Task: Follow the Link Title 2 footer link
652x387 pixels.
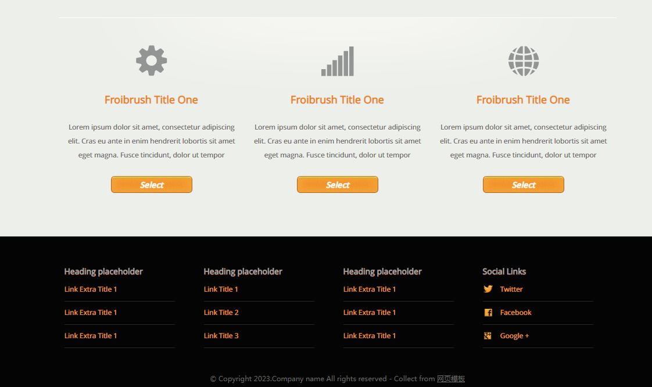Action: [x=221, y=313]
